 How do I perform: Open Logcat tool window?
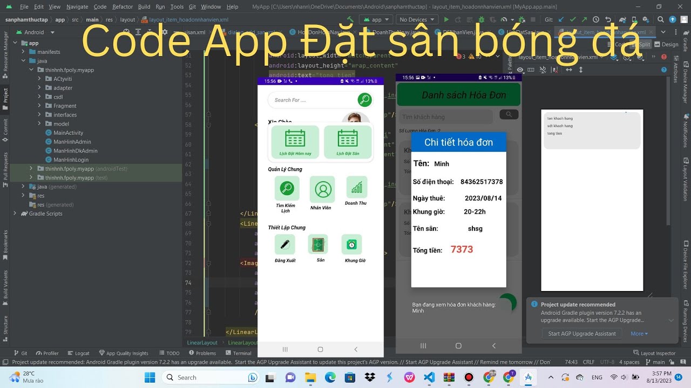pyautogui.click(x=77, y=354)
